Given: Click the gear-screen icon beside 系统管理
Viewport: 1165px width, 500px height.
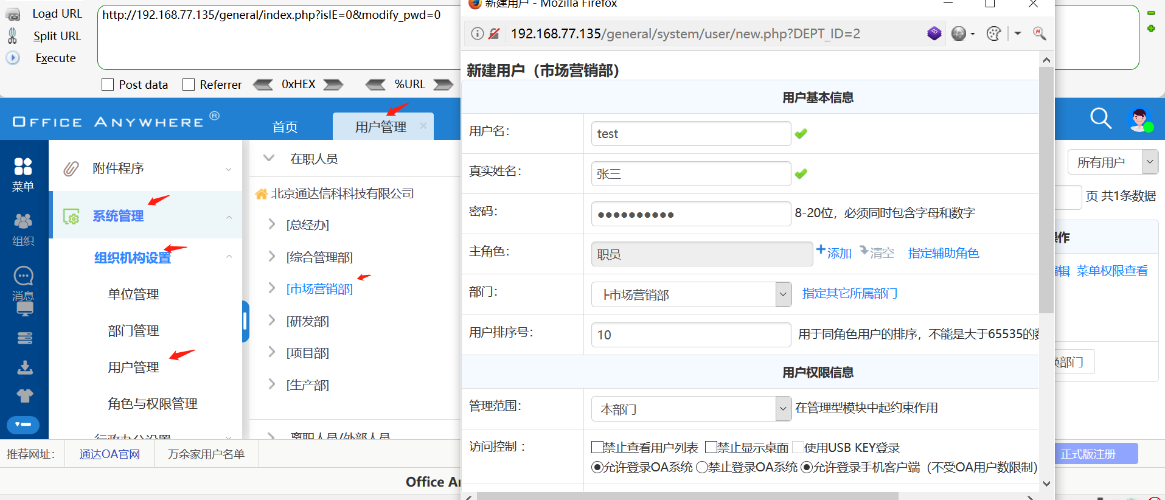Looking at the screenshot, I should 72,217.
